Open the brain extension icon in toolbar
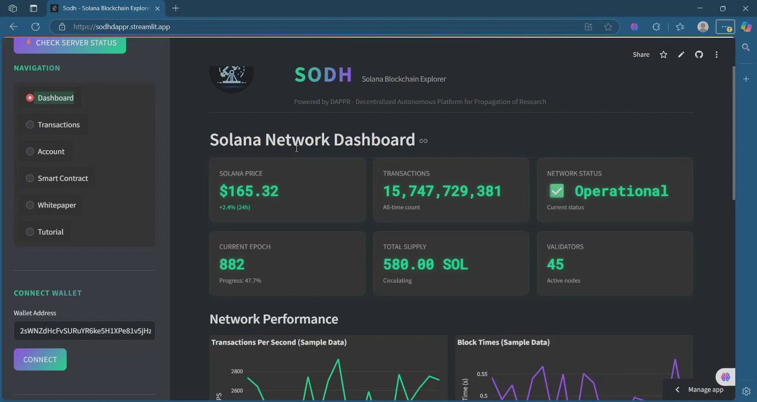 coord(634,27)
